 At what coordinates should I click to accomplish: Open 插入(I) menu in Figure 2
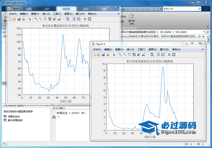(x=130, y=49)
